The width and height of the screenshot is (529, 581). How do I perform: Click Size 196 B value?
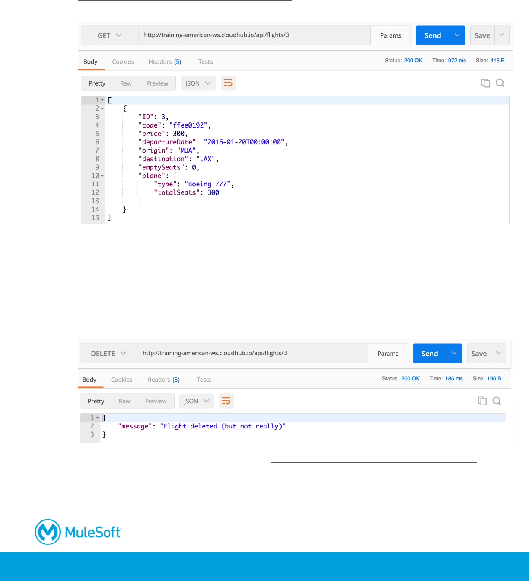pyautogui.click(x=494, y=379)
